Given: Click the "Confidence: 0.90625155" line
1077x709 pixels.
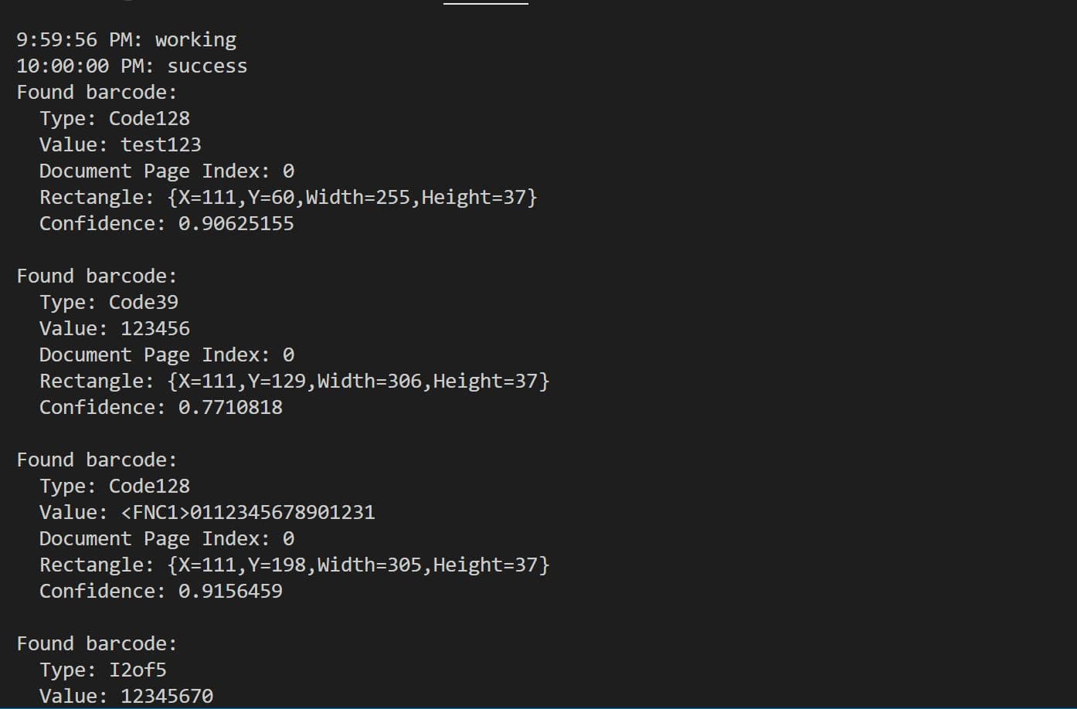Looking at the screenshot, I should [166, 223].
